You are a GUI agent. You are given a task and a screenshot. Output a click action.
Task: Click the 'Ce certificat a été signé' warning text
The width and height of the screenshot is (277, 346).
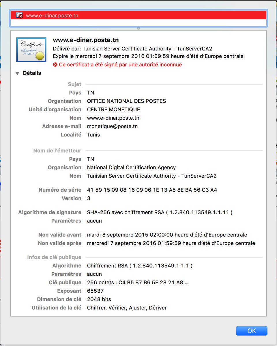pyautogui.click(x=121, y=65)
